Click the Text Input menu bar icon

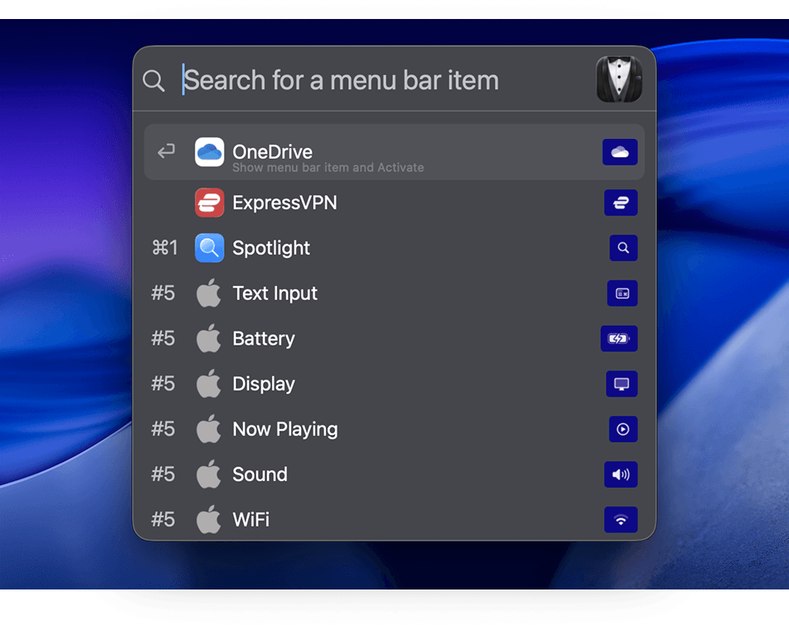[623, 294]
